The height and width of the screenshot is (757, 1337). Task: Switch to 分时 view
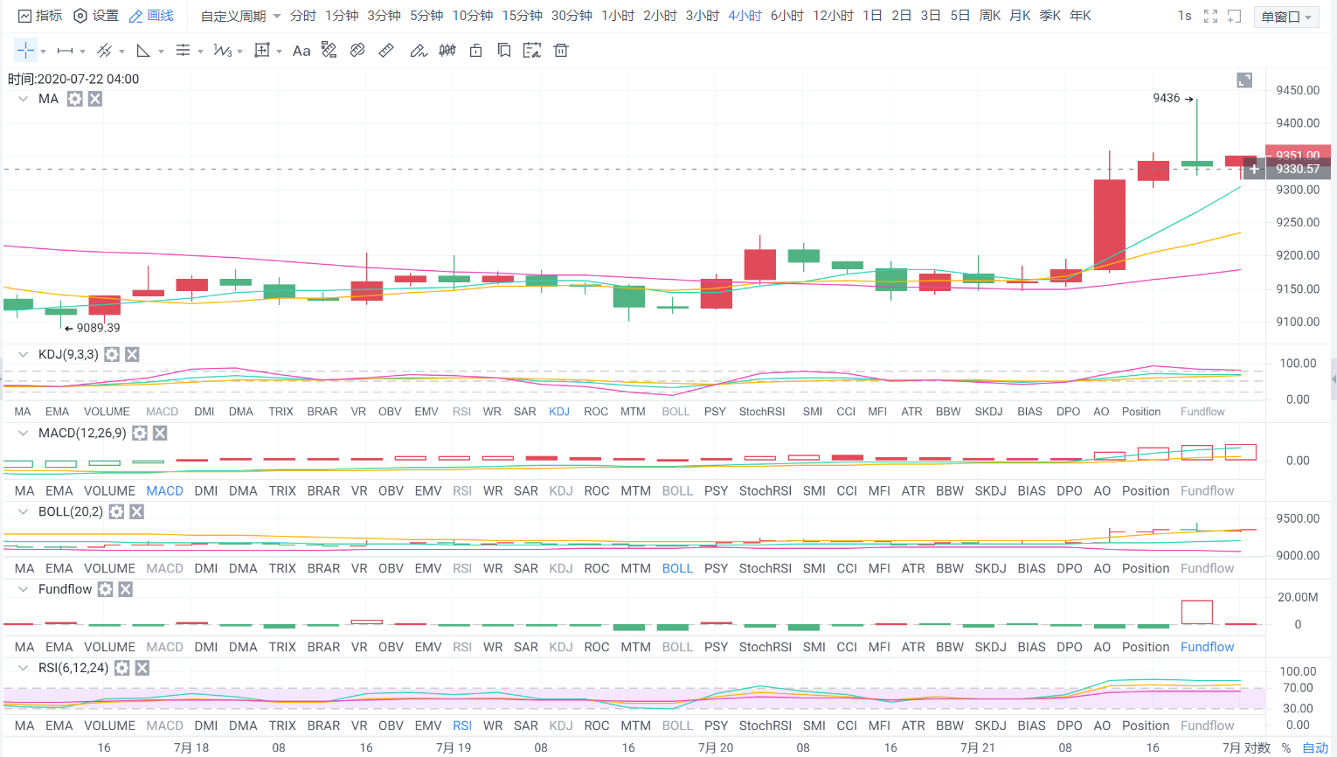303,16
